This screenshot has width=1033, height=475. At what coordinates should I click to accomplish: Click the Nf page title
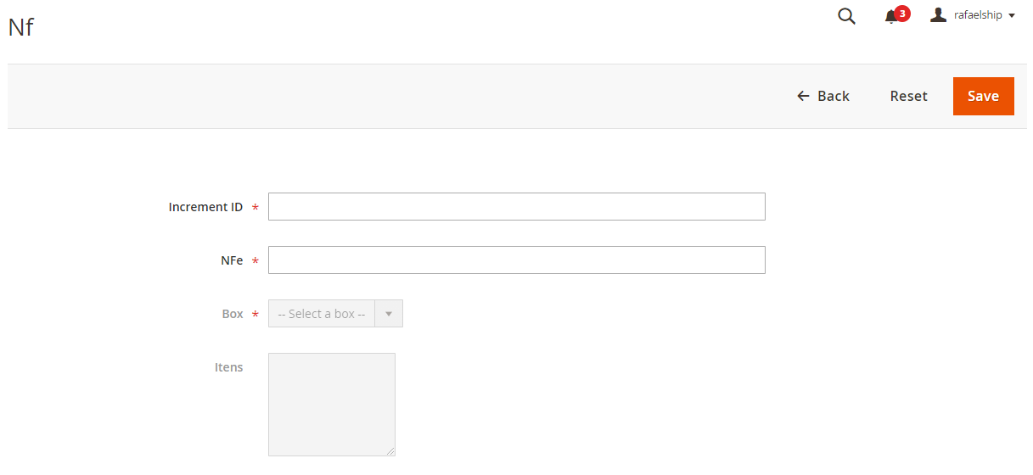coord(20,27)
